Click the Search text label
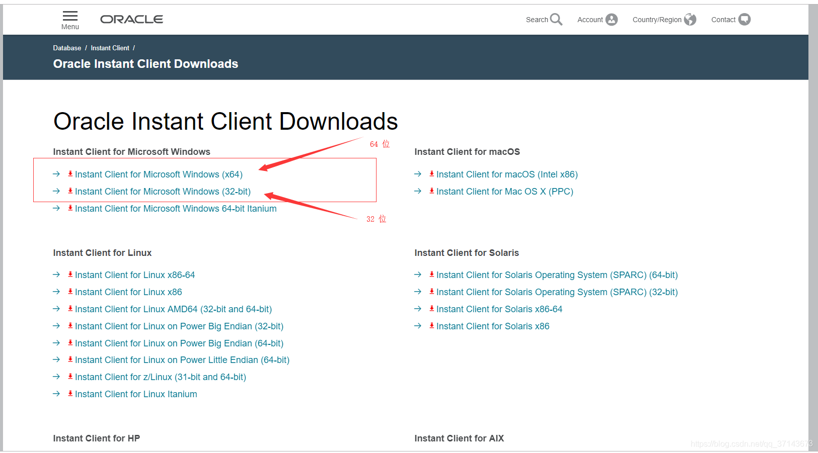 tap(537, 20)
